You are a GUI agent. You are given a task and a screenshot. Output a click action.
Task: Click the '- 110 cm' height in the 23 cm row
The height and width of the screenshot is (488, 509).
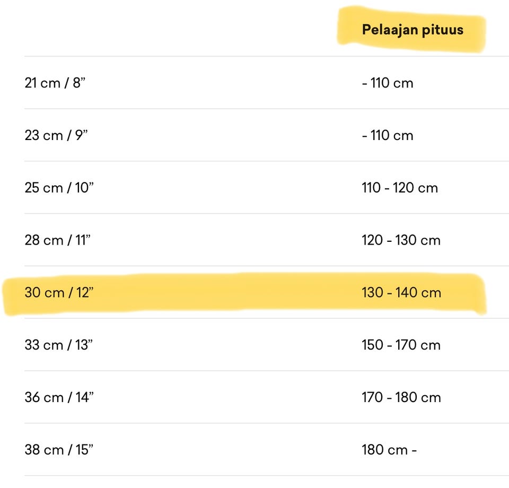point(388,135)
